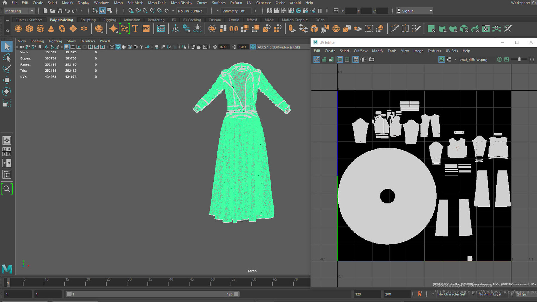Toggle UV Editor grid display
The height and width of the screenshot is (302, 537).
(x=356, y=59)
